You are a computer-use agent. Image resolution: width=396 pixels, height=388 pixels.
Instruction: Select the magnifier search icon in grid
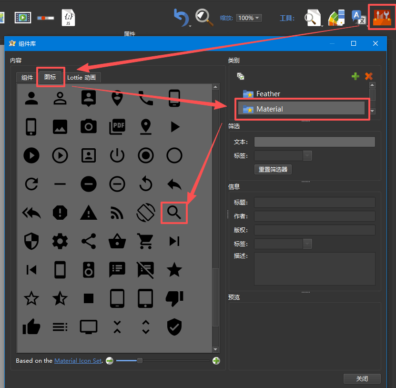click(174, 213)
